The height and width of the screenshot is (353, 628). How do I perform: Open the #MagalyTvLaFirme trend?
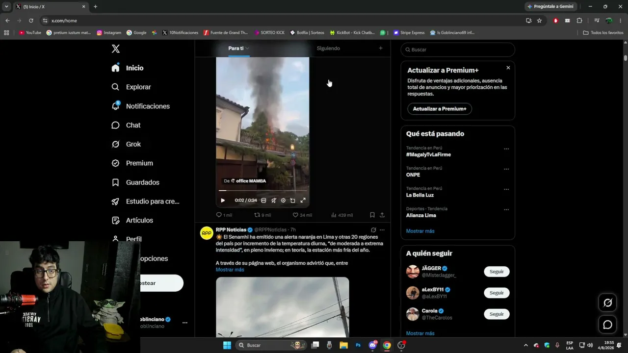coord(428,154)
